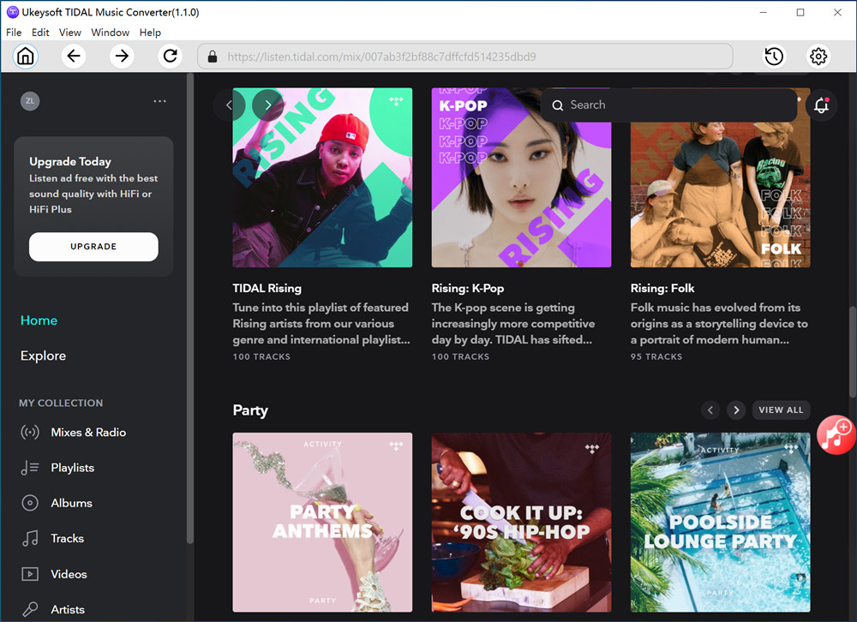The height and width of the screenshot is (622, 857).
Task: Open the Edit menu
Action: click(40, 33)
